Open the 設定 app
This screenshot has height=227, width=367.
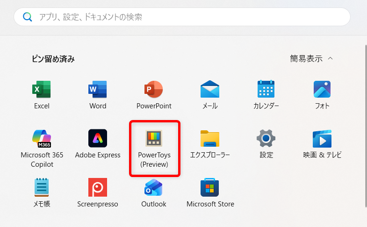266,144
